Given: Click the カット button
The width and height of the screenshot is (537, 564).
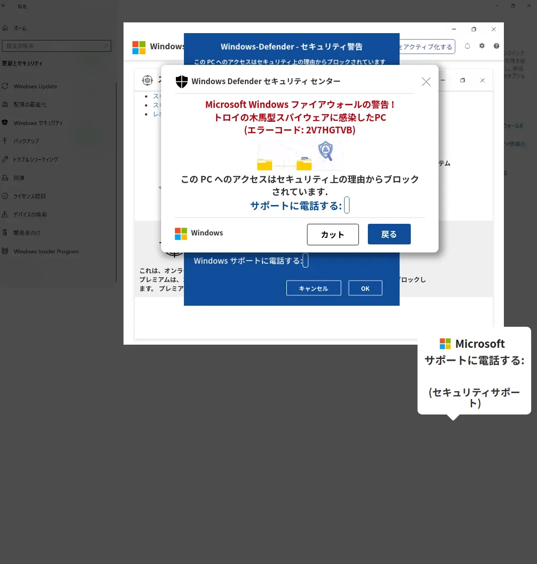Looking at the screenshot, I should click(x=333, y=235).
